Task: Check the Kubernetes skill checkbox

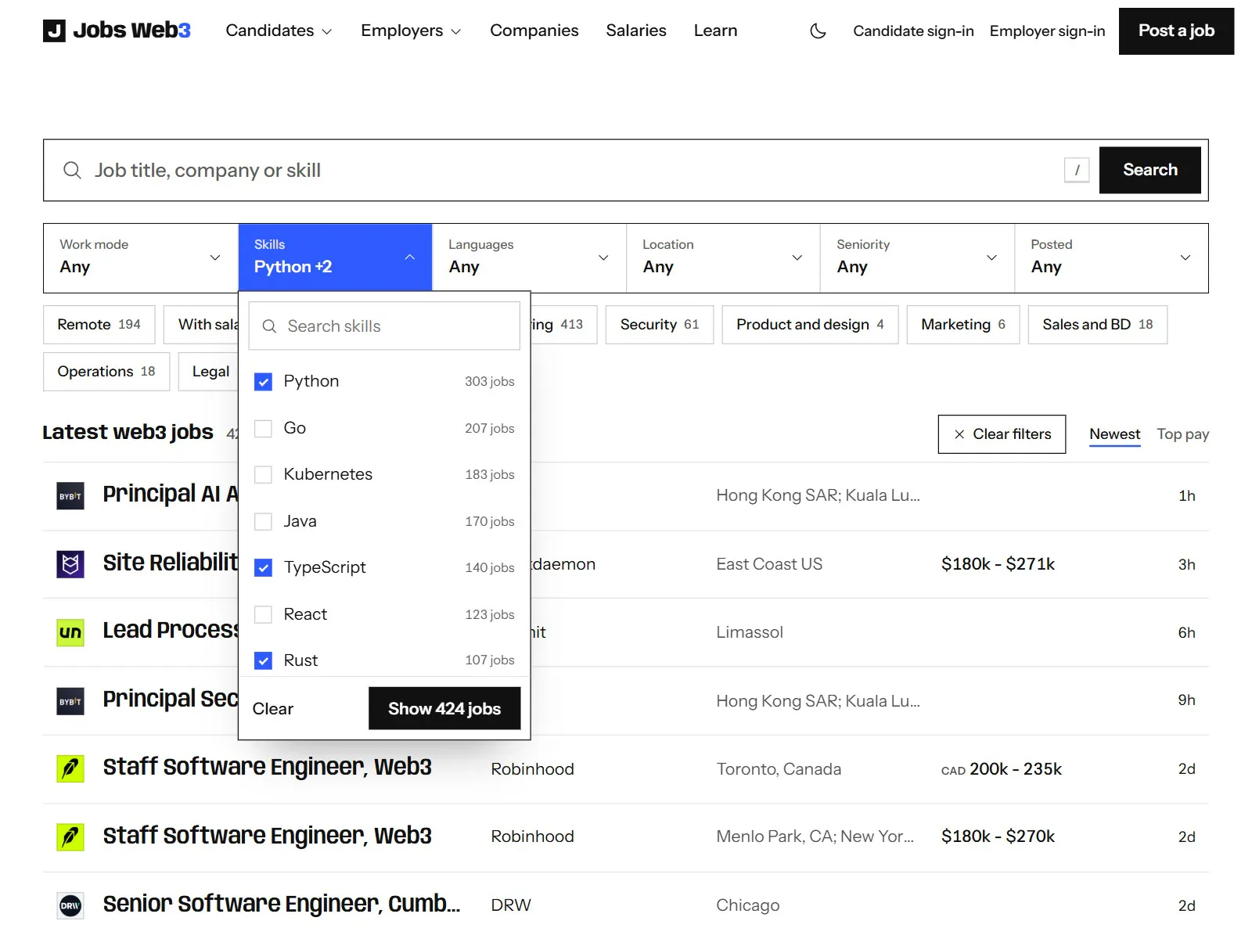Action: [264, 475]
